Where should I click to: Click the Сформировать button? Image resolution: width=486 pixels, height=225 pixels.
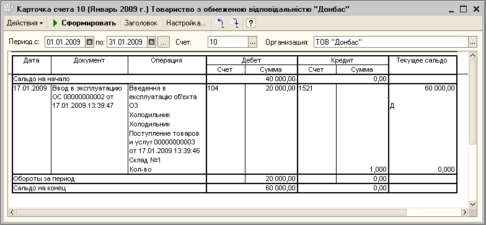click(x=84, y=23)
